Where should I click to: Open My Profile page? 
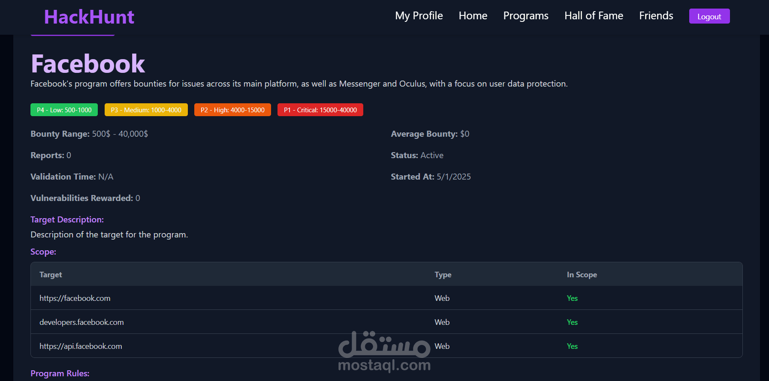point(419,16)
